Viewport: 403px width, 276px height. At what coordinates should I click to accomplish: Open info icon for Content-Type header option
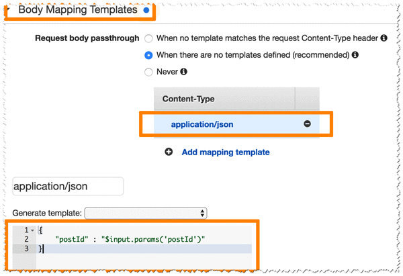[384, 38]
